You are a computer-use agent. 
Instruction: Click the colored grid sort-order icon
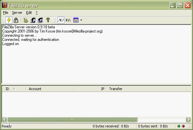pyautogui.click(x=76, y=20)
